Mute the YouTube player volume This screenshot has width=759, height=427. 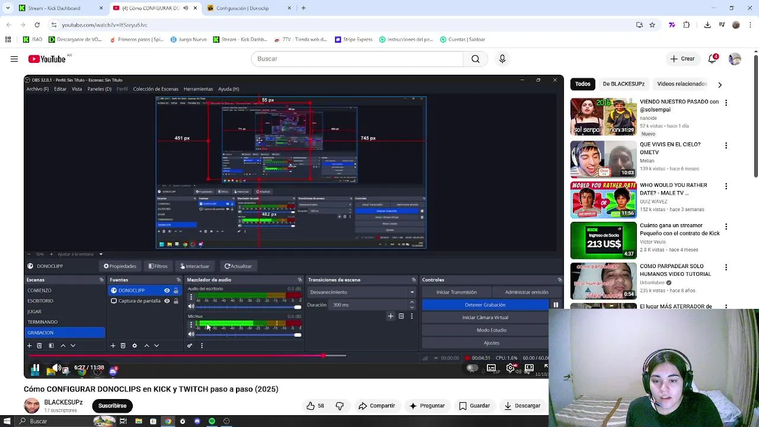click(x=57, y=368)
